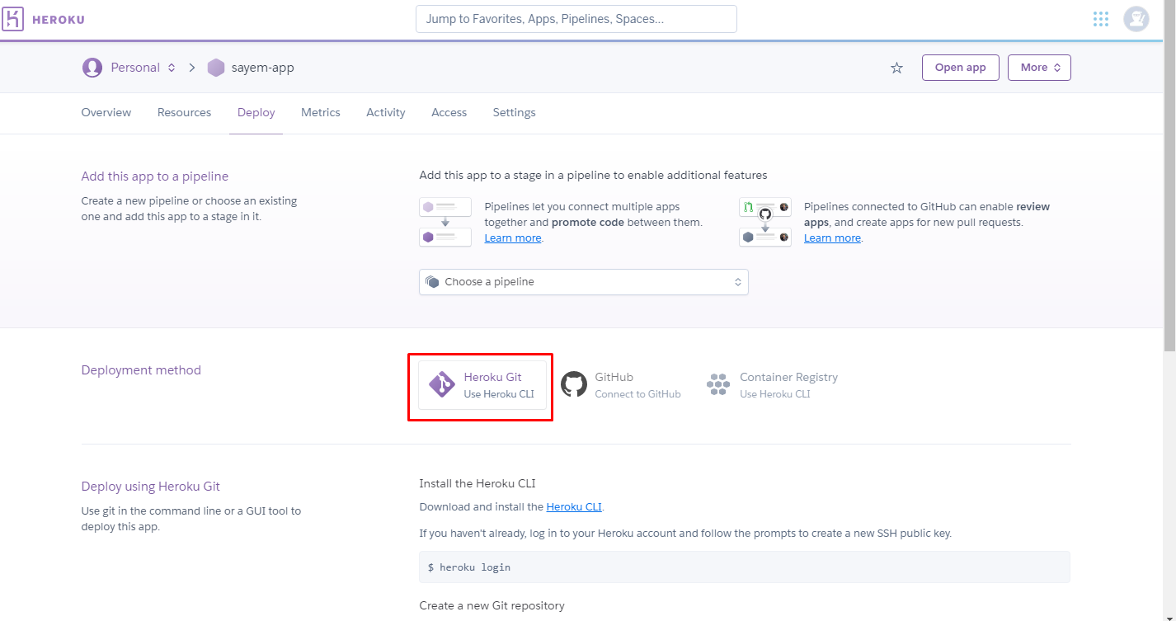This screenshot has width=1176, height=621.
Task: Open the Settings tab
Action: (x=514, y=112)
